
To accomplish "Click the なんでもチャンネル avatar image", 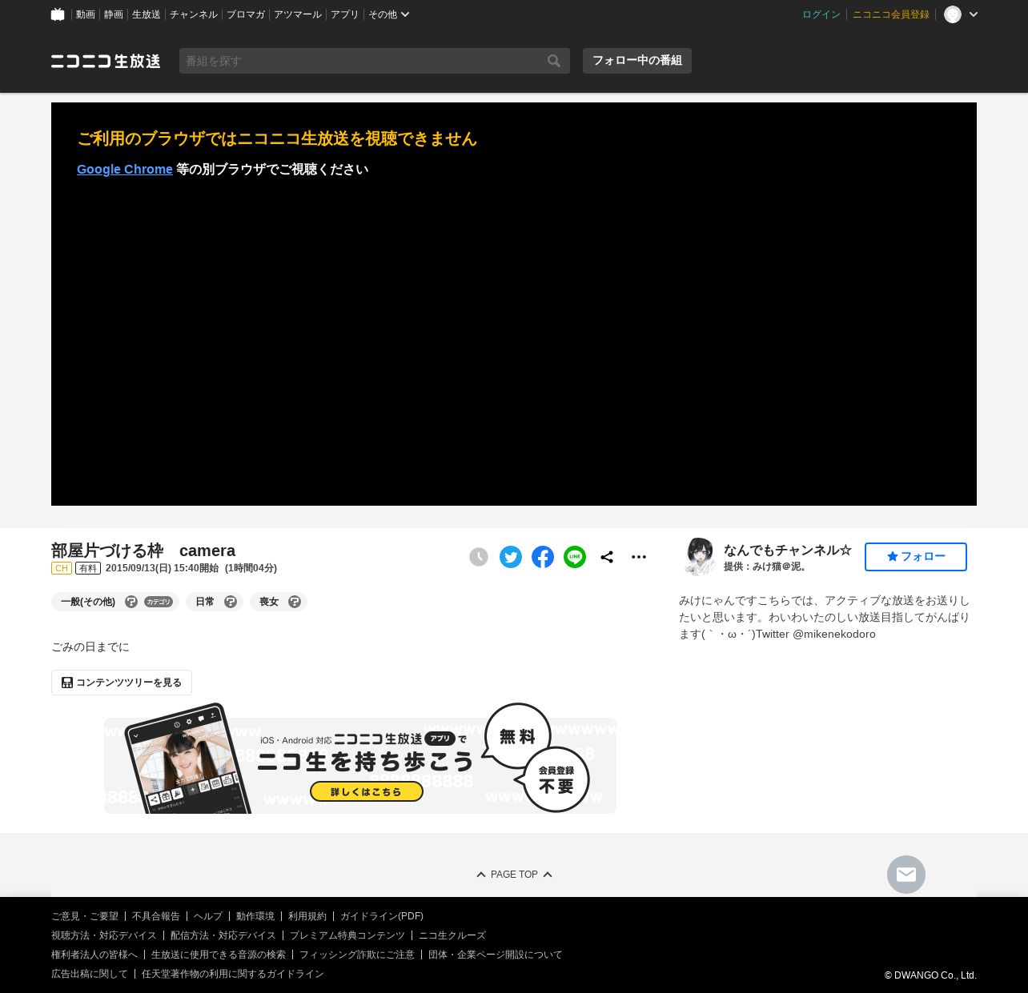I will tap(700, 557).
